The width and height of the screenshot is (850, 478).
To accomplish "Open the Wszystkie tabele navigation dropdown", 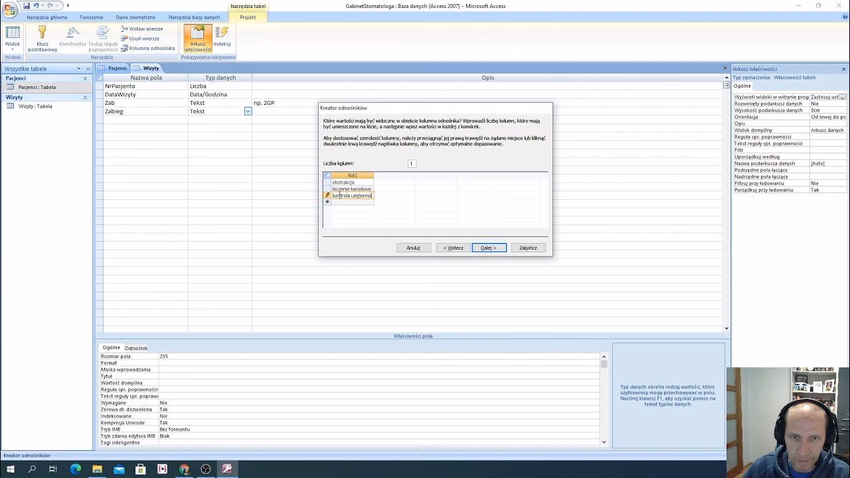I will (78, 69).
